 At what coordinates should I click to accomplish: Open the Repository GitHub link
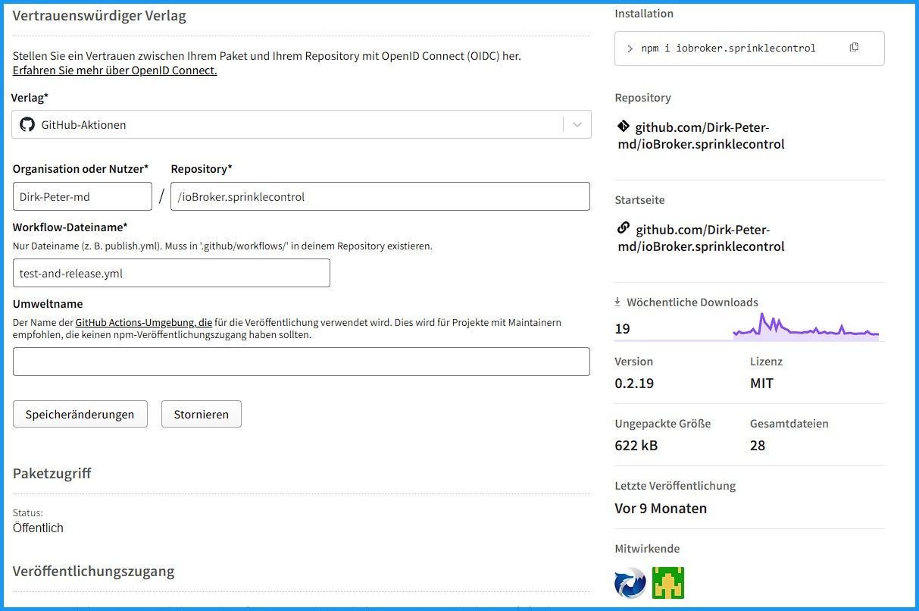coord(702,136)
